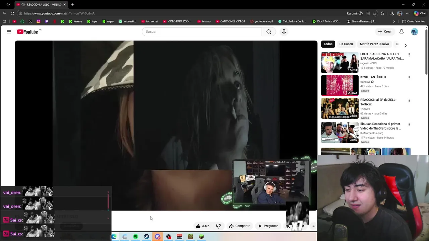
Task: Open the Instagram bookmark
Action: click(38, 21)
